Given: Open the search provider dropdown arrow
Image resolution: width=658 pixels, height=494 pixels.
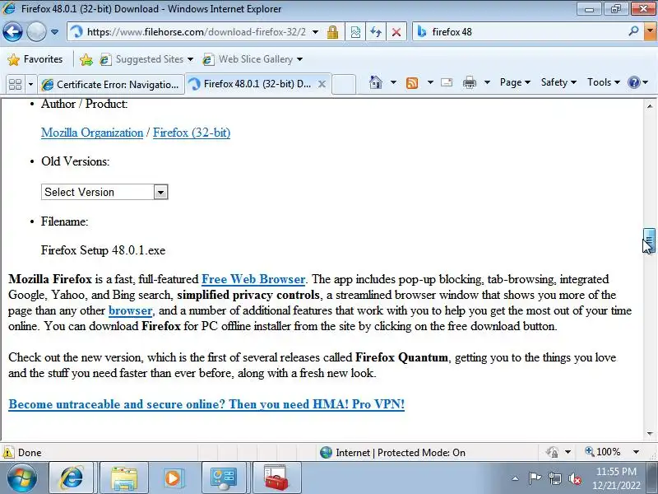Looking at the screenshot, I should (x=651, y=31).
